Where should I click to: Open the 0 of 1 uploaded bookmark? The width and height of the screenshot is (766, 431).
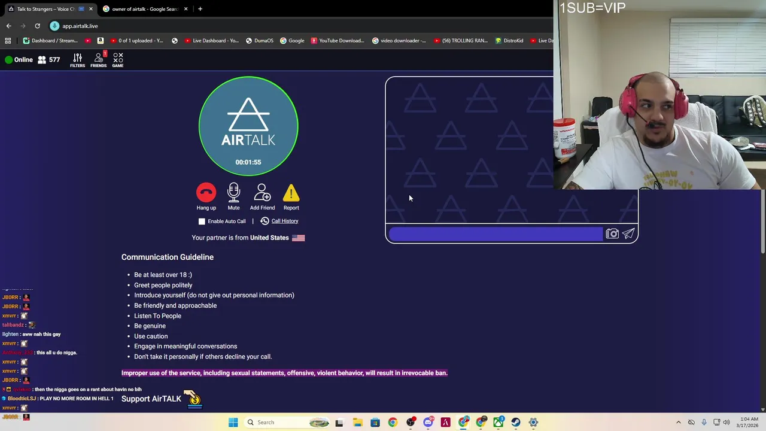pyautogui.click(x=136, y=41)
